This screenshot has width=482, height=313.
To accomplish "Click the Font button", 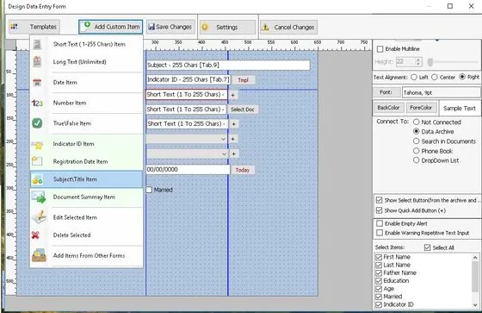I will [x=386, y=92].
